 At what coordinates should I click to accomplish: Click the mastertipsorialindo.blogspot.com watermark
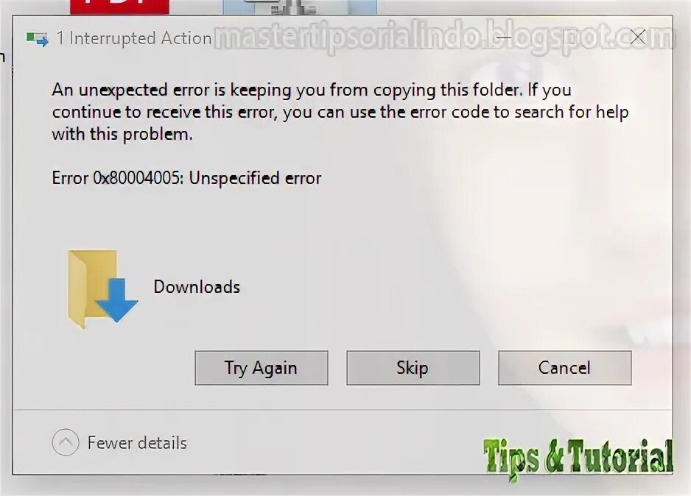[444, 38]
